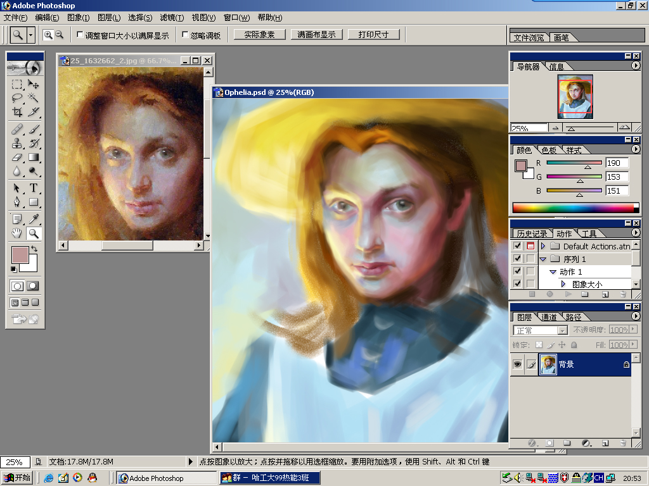This screenshot has height=486, width=649.
Task: Toggle the 动作 1 action checkmark
Action: 517,271
